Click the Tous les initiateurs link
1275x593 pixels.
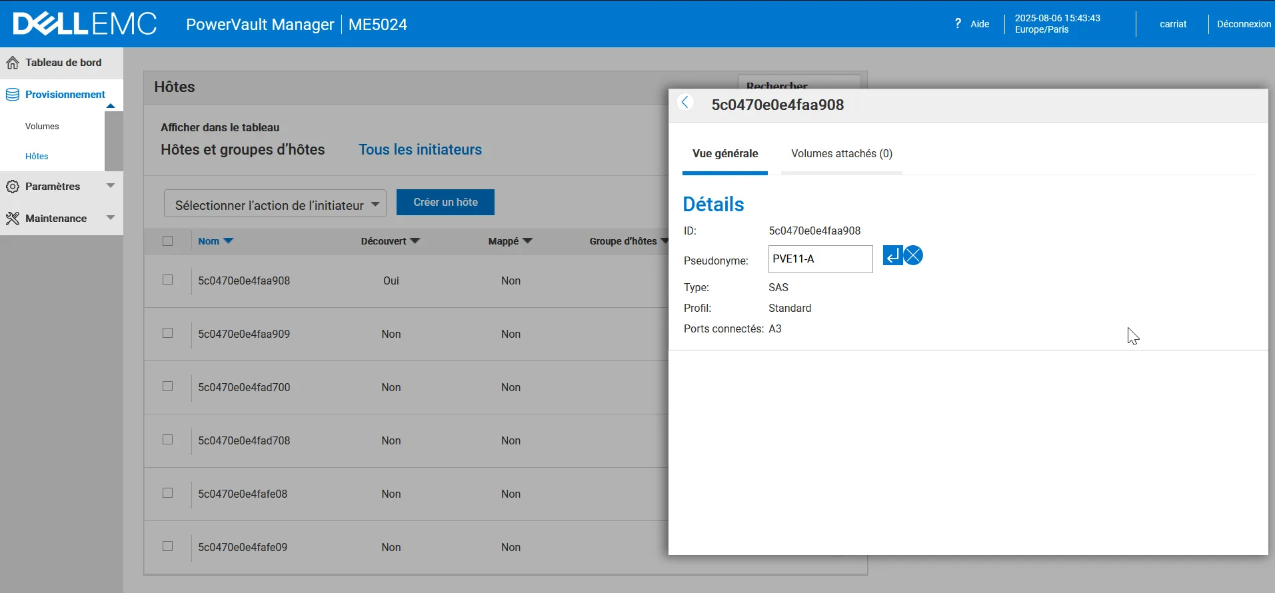coord(420,150)
